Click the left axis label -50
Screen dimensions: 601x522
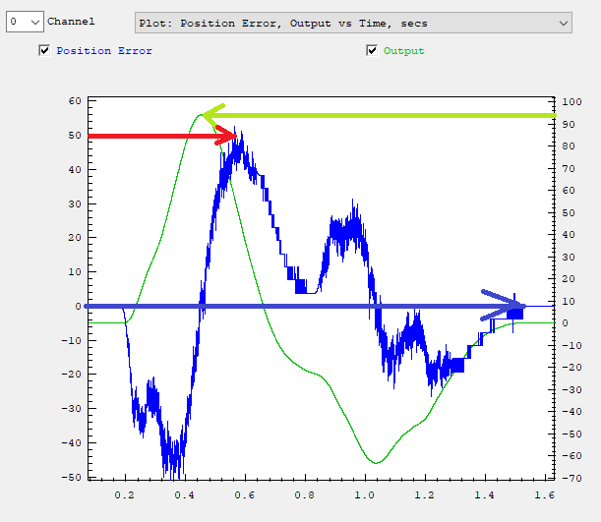pyautogui.click(x=72, y=478)
